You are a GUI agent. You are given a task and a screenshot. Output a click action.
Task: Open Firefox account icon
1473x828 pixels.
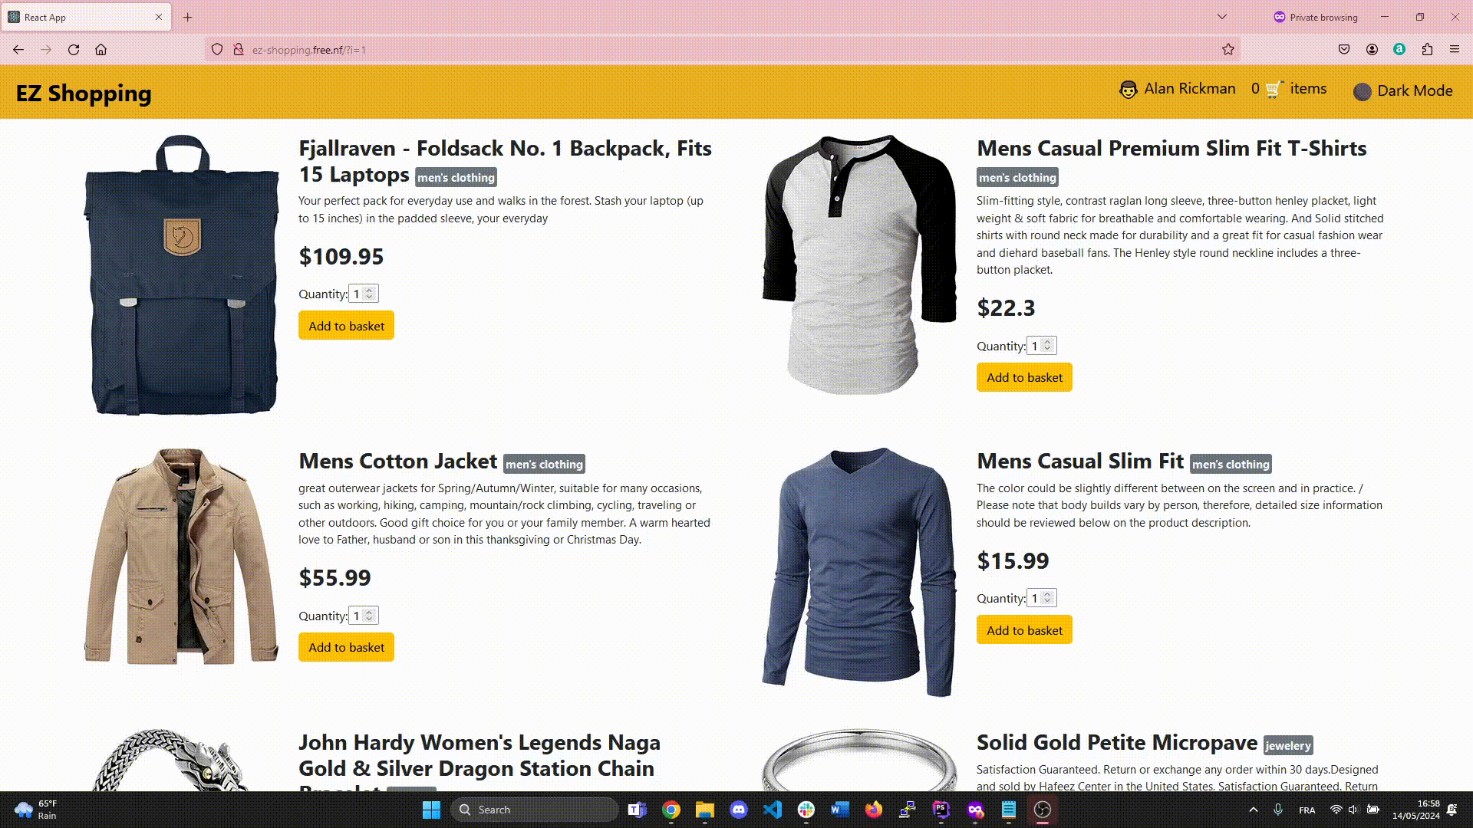pos(1372,50)
